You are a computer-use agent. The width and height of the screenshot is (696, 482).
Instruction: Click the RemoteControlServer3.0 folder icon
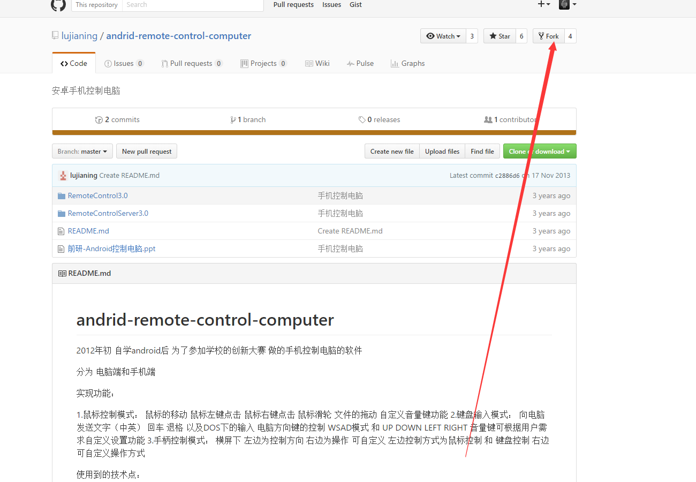coord(62,213)
